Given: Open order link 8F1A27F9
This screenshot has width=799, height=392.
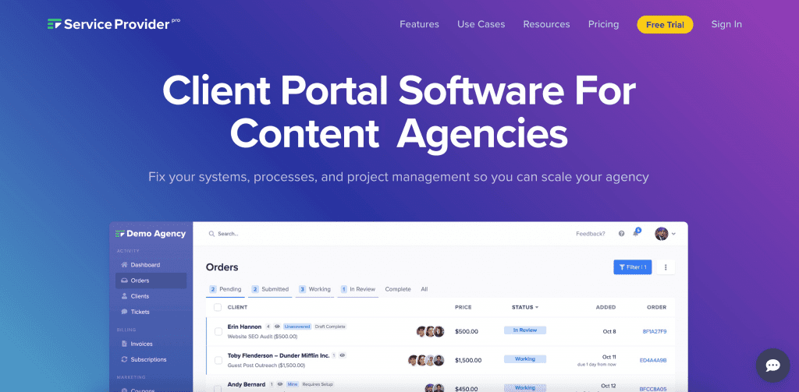Looking at the screenshot, I should [x=655, y=331].
